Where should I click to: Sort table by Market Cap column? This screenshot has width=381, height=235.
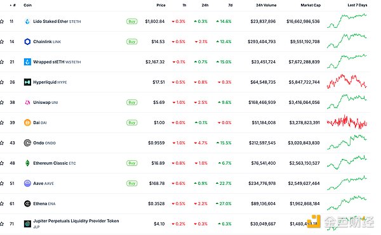pos(311,5)
